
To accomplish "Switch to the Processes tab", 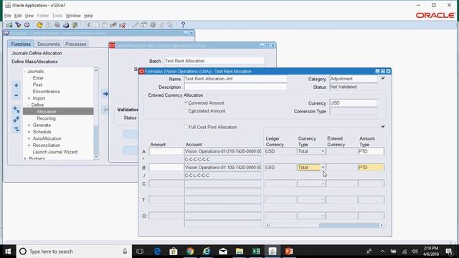I will pos(76,44).
